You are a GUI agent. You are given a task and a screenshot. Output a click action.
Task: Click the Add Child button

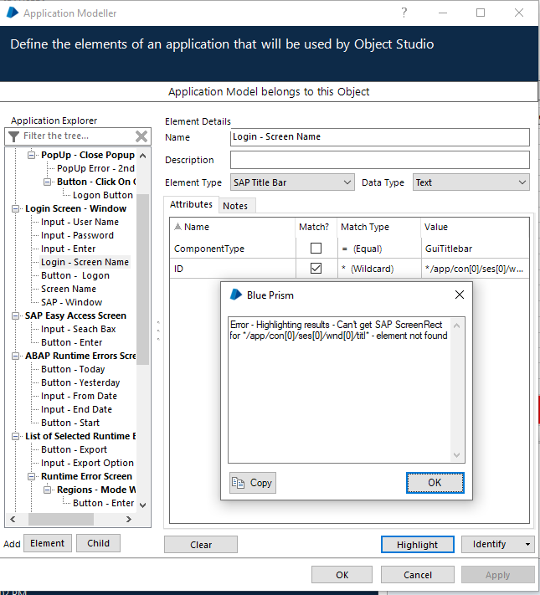(98, 543)
